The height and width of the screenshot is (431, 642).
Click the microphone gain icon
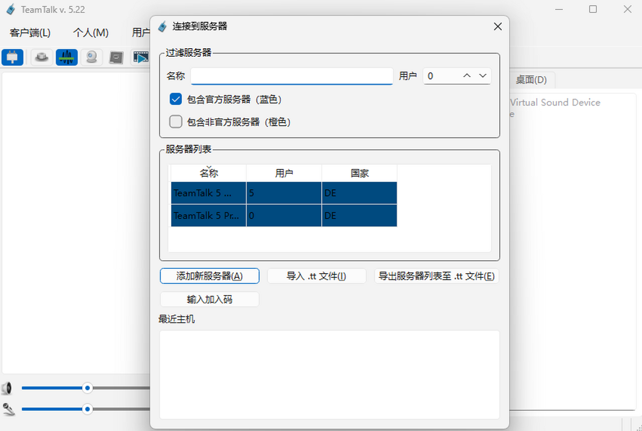[x=7, y=409]
